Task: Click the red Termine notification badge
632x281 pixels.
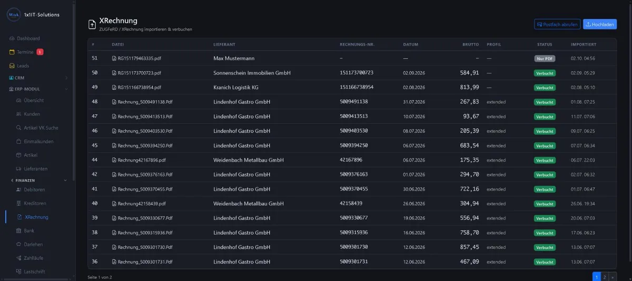Action: pyautogui.click(x=40, y=52)
